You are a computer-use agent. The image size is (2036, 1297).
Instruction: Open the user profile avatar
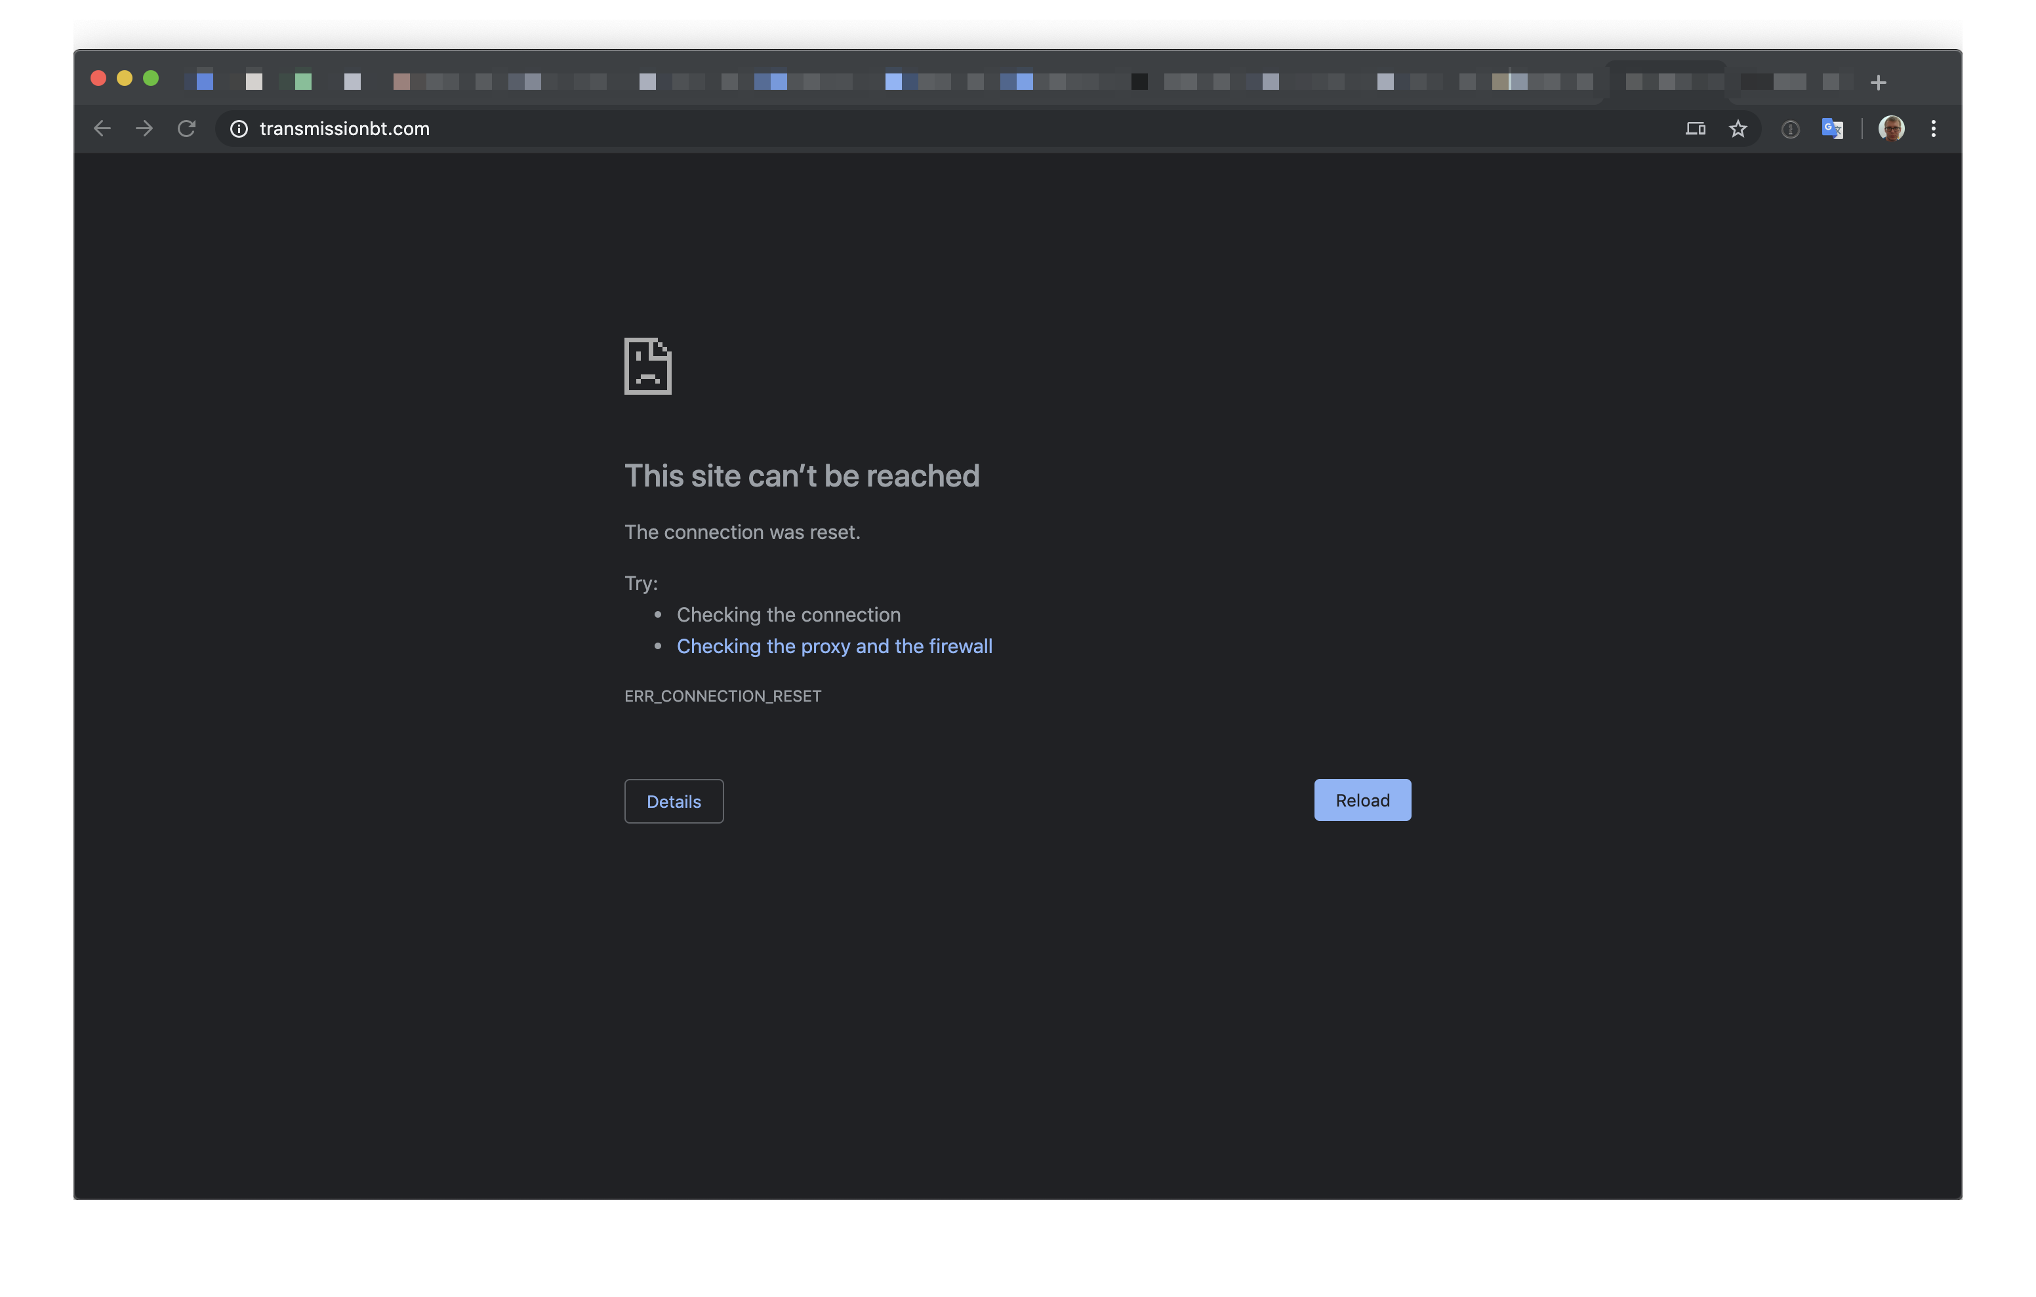tap(1892, 129)
